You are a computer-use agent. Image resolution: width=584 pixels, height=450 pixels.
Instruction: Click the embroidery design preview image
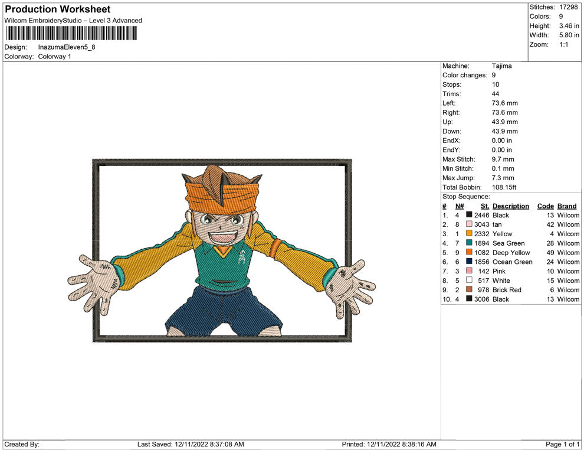point(222,250)
